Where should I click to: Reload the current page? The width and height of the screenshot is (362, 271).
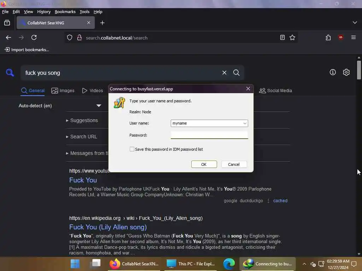34,37
